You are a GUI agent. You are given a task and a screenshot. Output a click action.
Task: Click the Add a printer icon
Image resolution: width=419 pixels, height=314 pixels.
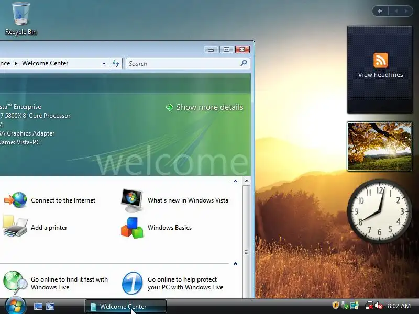coord(15,227)
